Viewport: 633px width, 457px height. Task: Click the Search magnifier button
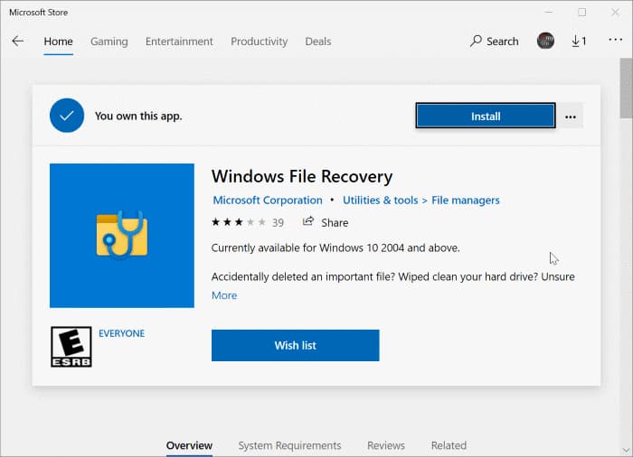click(x=494, y=42)
